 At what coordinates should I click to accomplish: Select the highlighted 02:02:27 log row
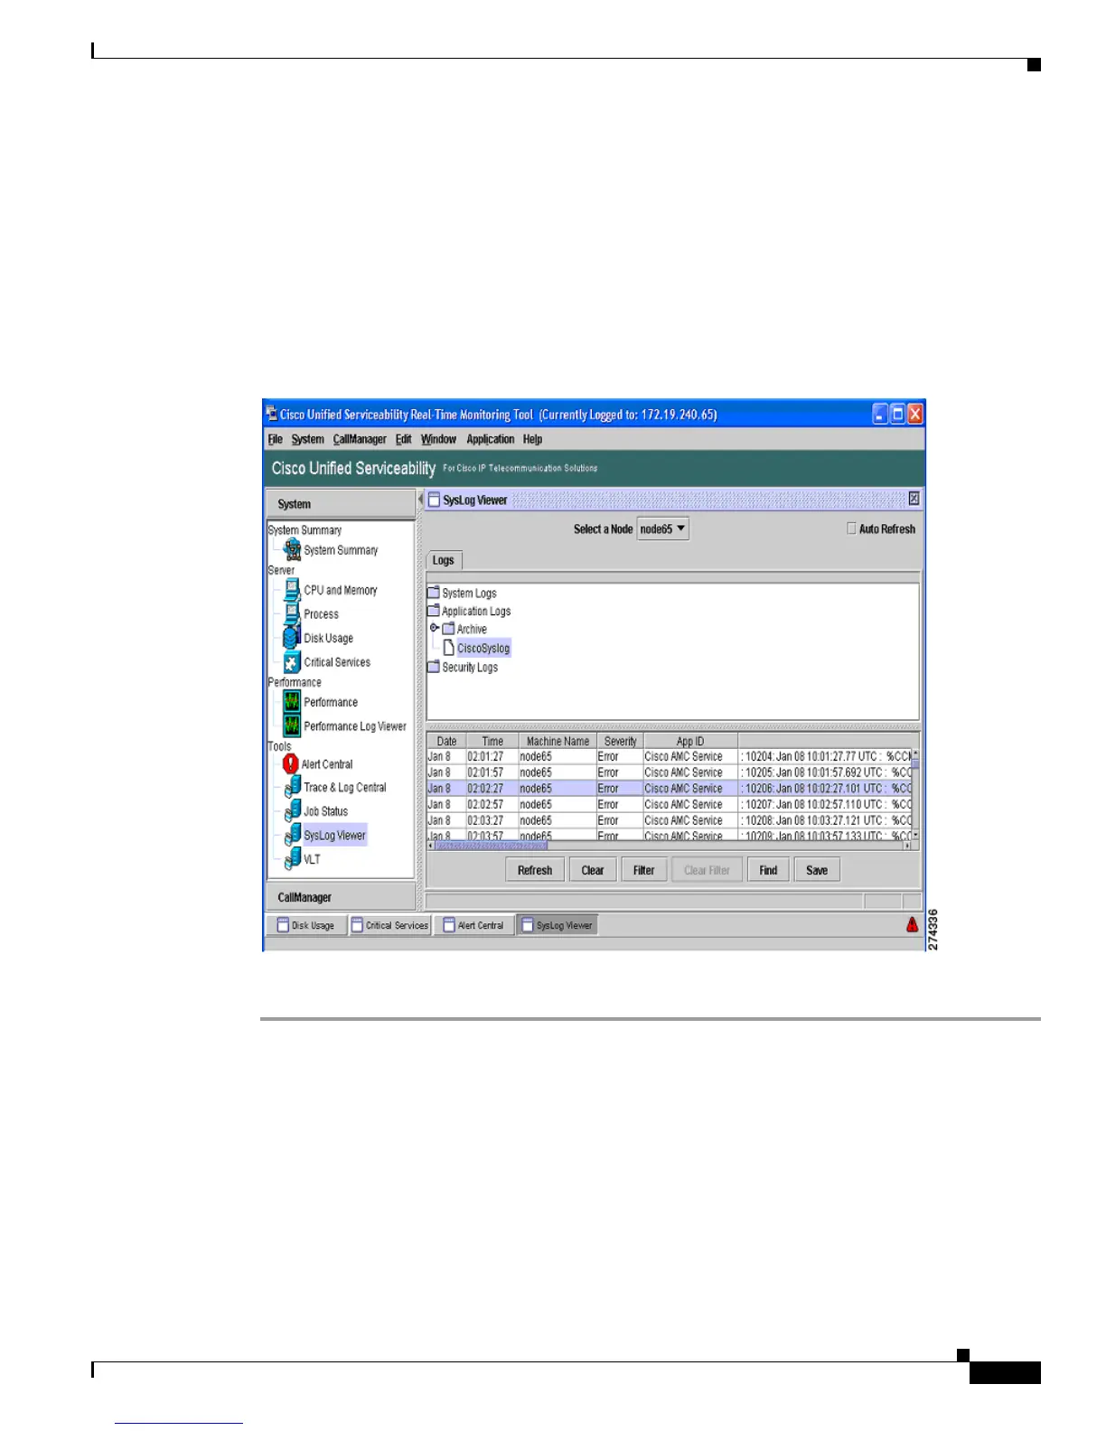[x=669, y=789]
